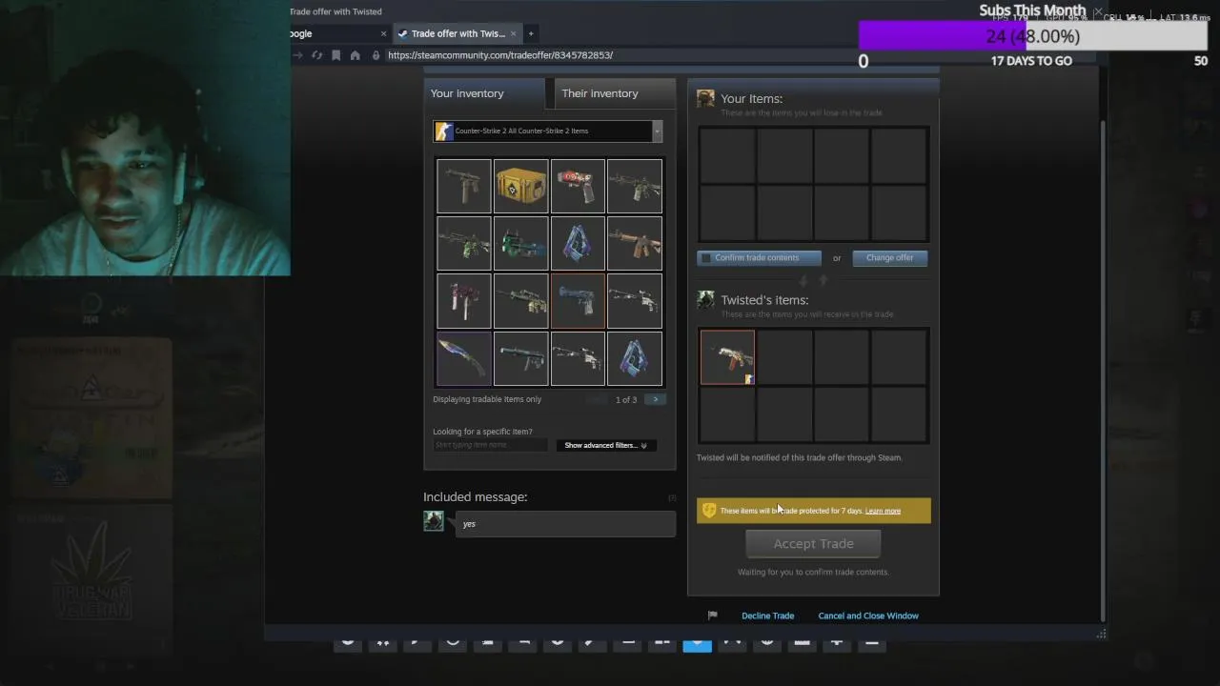This screenshot has width=1220, height=686.
Task: Click the included message text 'yes'
Action: point(469,524)
